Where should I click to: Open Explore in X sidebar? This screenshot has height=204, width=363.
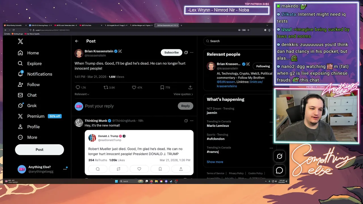pyautogui.click(x=30, y=63)
